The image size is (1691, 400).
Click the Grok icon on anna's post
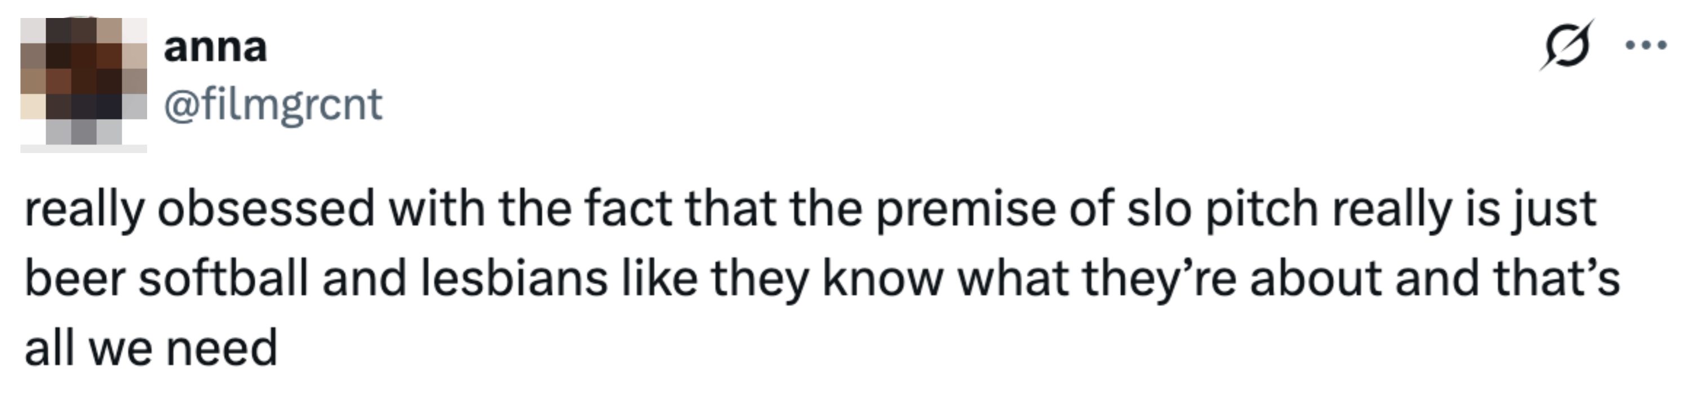point(1566,45)
